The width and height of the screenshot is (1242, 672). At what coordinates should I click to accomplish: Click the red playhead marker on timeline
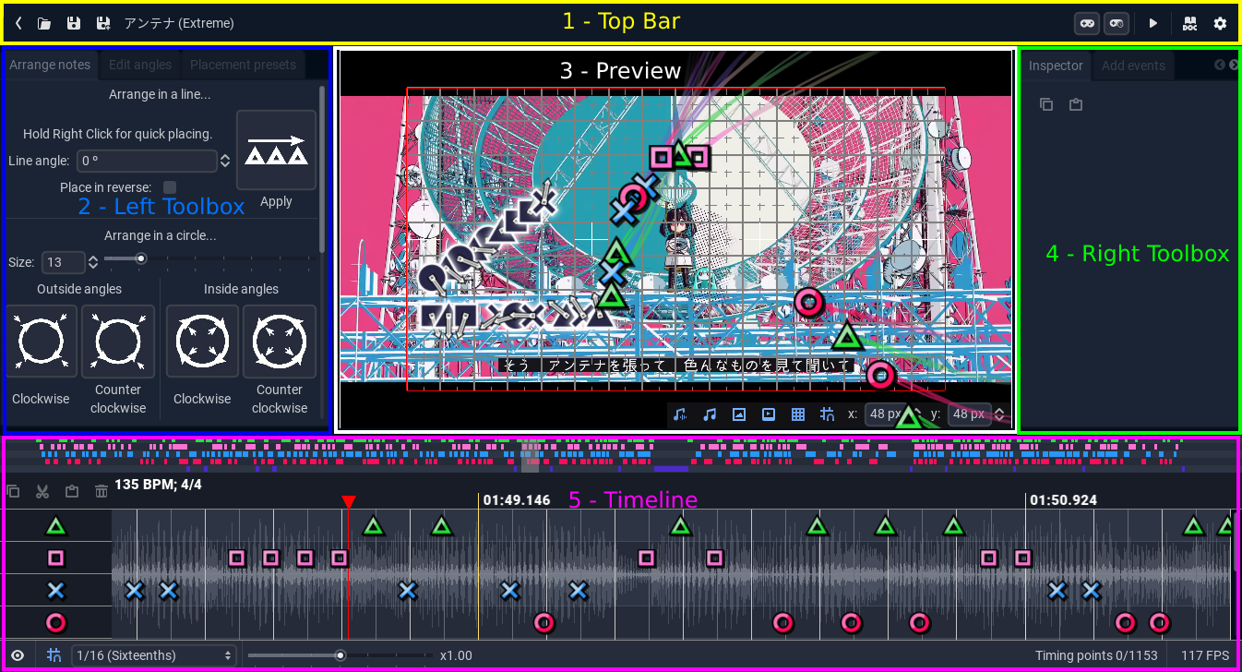point(348,501)
